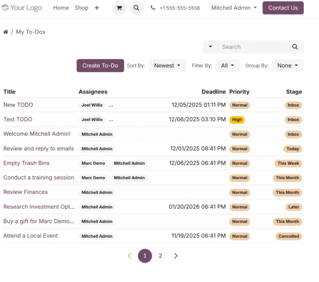Go to next page arrow
This screenshot has width=319, height=282.
point(176,256)
